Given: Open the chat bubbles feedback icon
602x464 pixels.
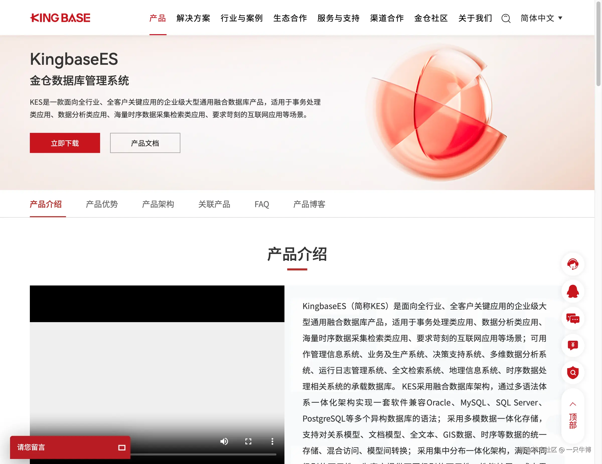Looking at the screenshot, I should pos(573,319).
